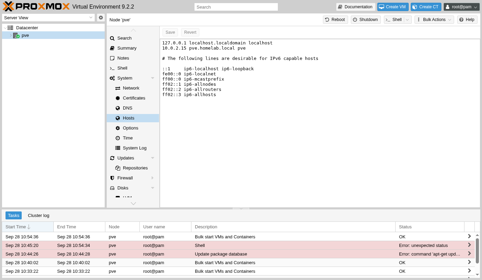
Task: Click the Network arrows icon
Action: [118, 88]
